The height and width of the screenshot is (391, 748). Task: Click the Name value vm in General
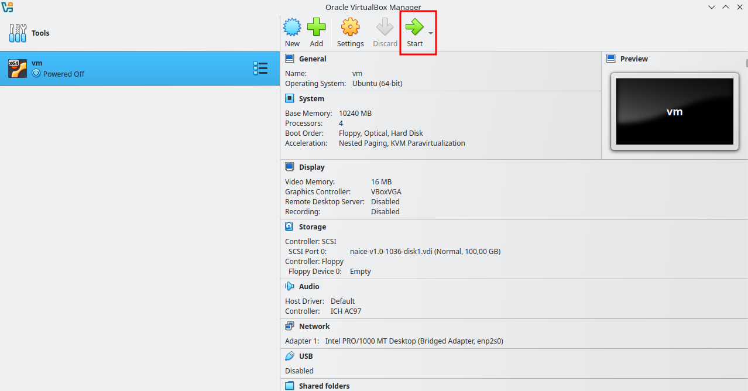click(357, 74)
